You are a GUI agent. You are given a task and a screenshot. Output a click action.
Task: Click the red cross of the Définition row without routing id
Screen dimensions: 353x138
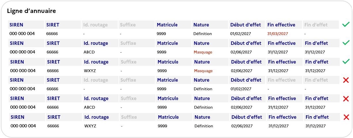coord(346,80)
